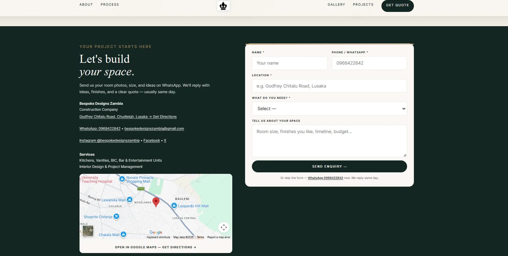Open Instagram @bespokedesignszambia link
The height and width of the screenshot is (256, 508).
point(109,141)
